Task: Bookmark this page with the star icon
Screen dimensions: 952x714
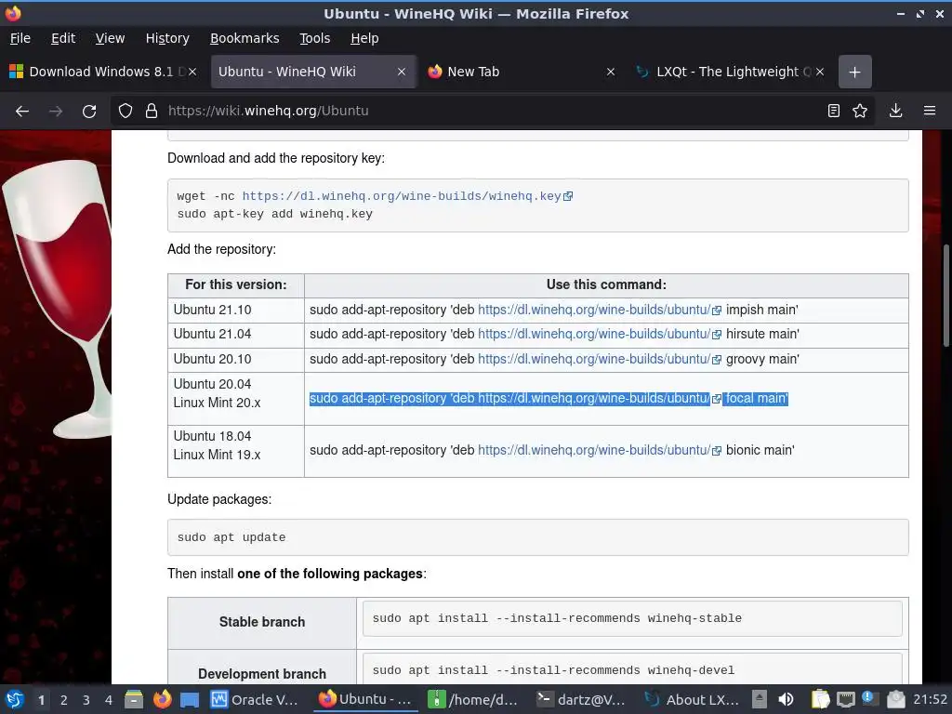Action: (x=860, y=111)
